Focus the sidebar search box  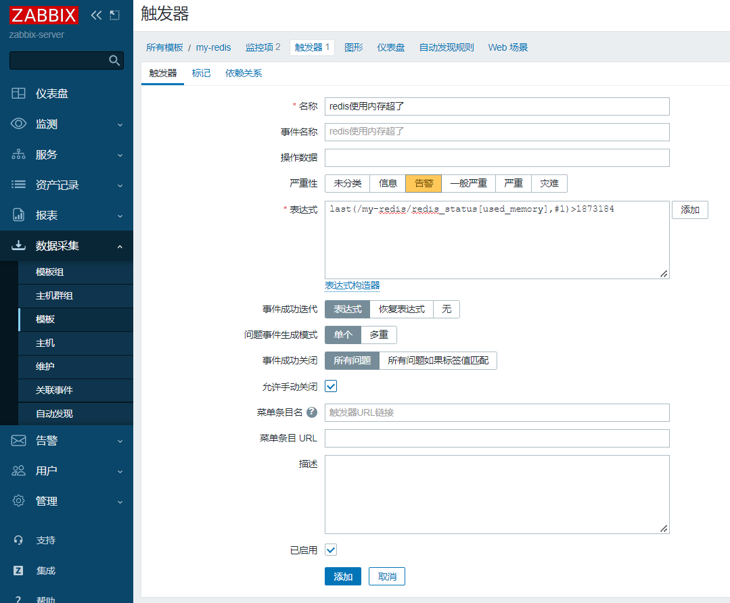point(66,60)
